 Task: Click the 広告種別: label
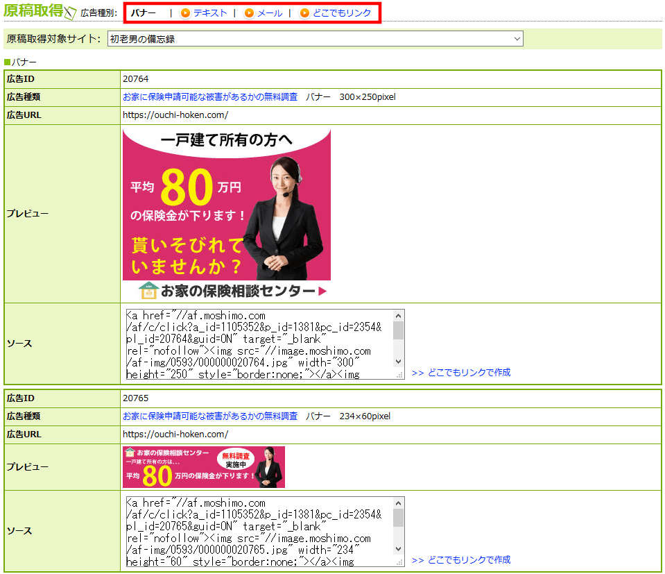99,13
